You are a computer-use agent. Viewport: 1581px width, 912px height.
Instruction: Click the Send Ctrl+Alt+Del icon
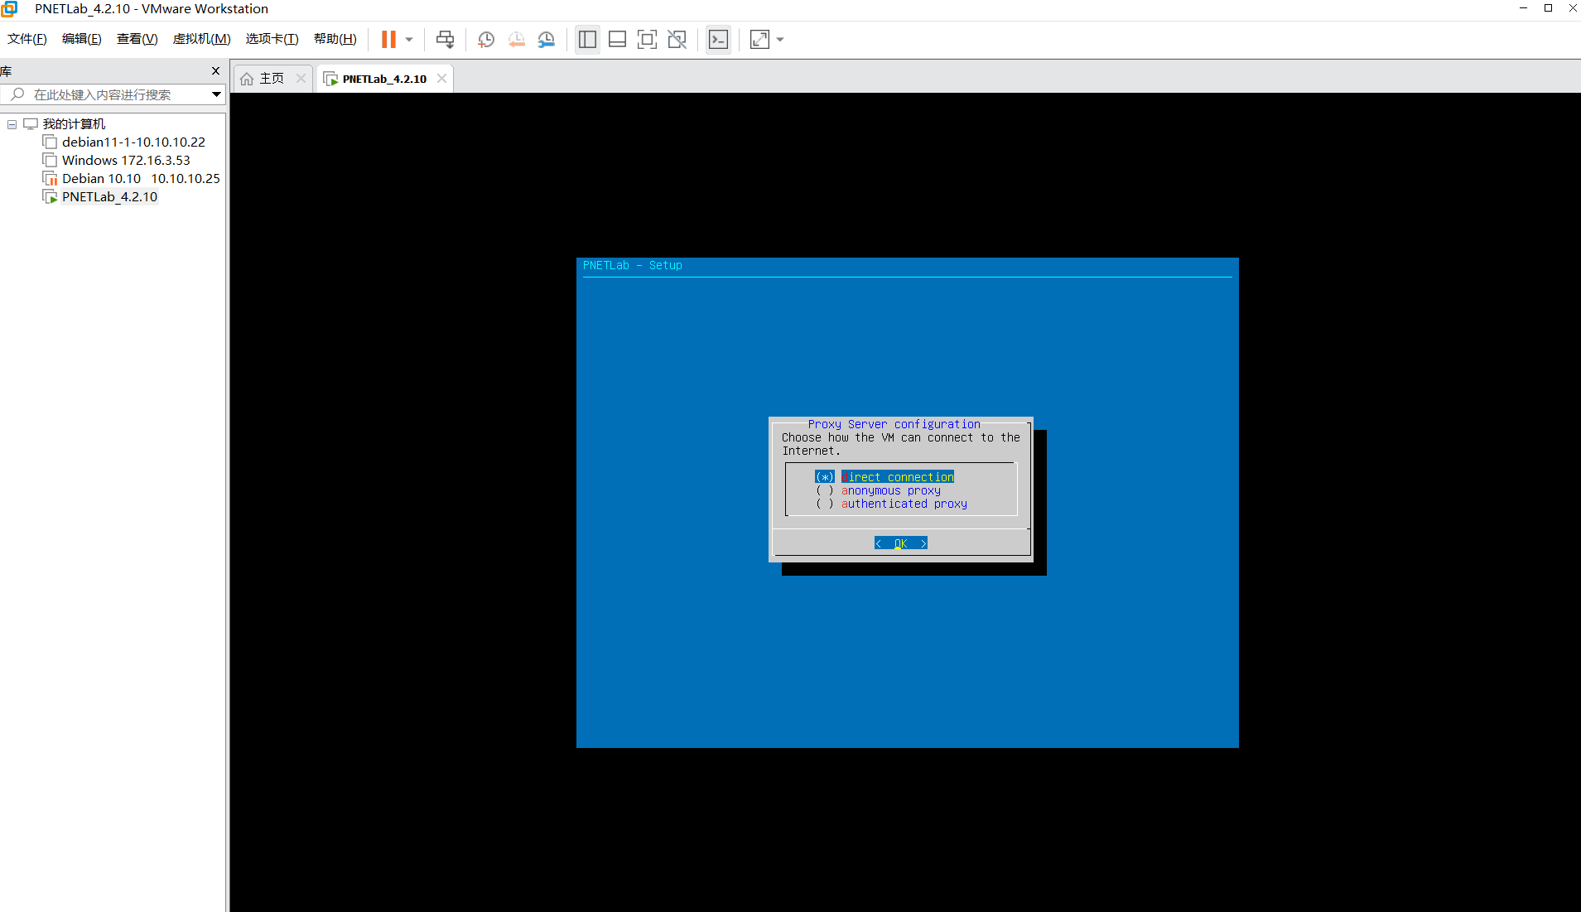click(x=445, y=39)
